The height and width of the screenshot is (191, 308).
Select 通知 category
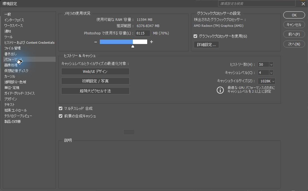point(29,31)
